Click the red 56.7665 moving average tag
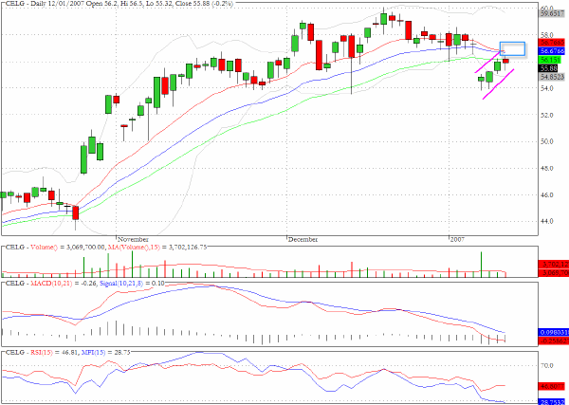The width and height of the screenshot is (569, 405). pos(552,43)
